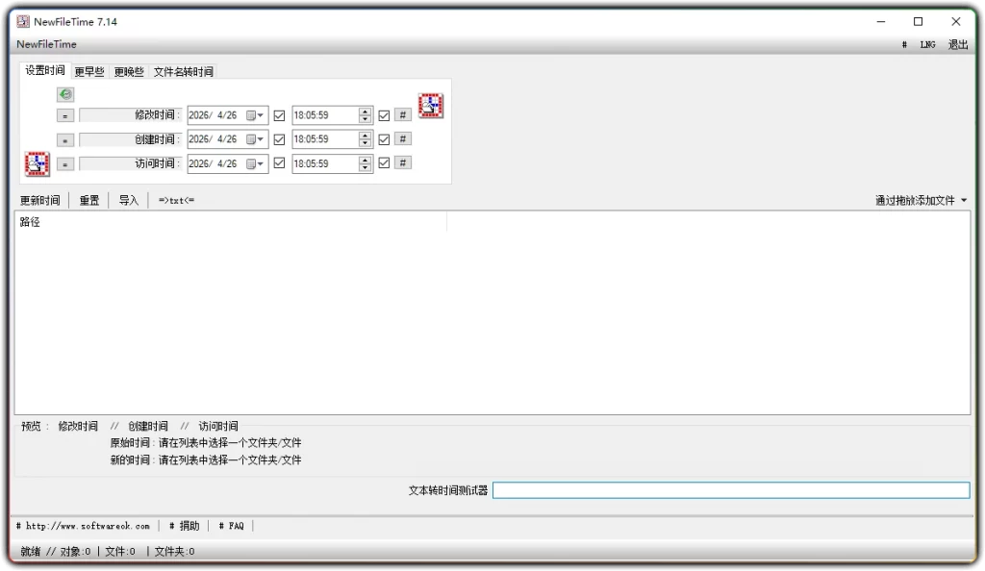Open the 访问时间 date picker dropdown
The image size is (985, 571).
tap(258, 162)
